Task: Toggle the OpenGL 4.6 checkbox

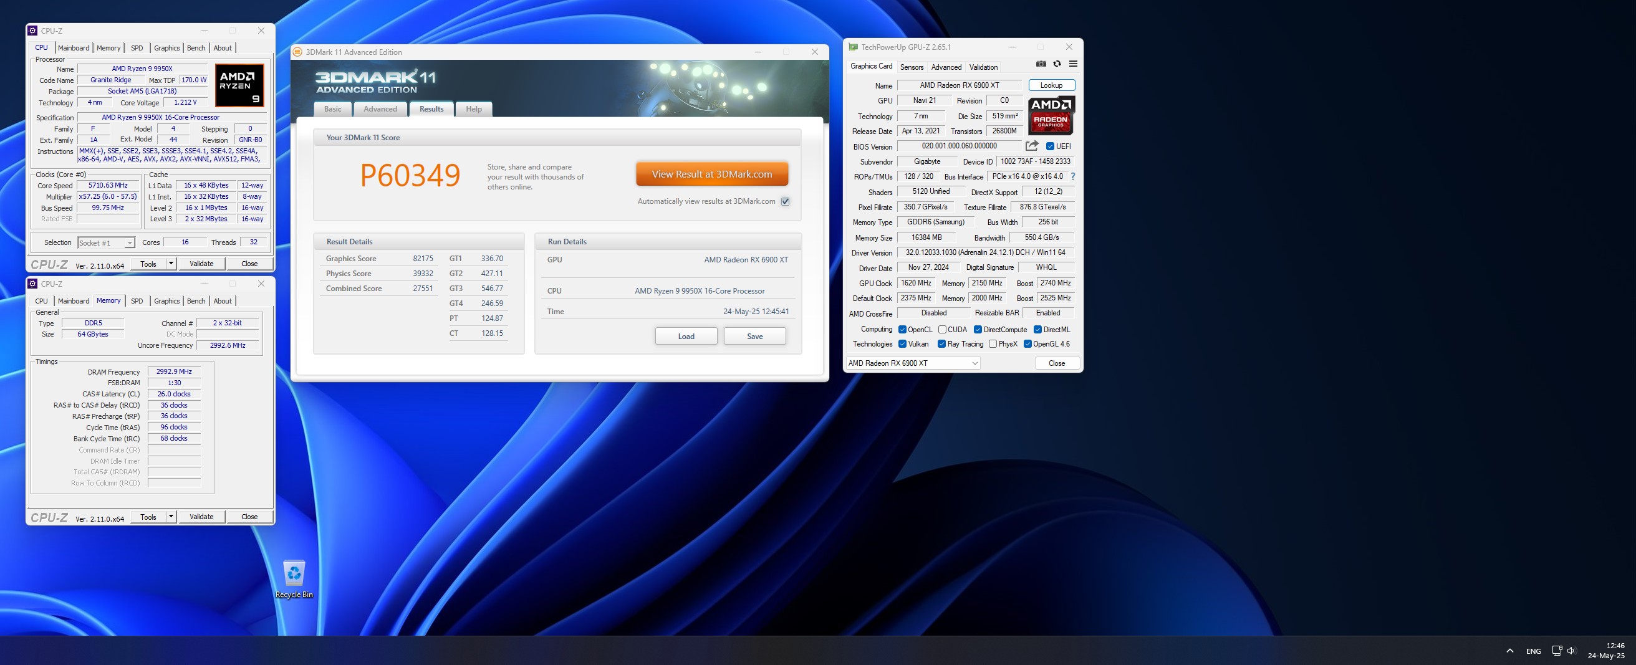Action: coord(1027,344)
